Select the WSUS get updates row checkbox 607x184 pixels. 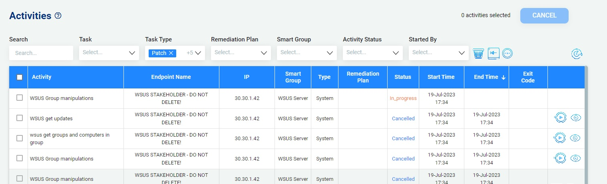20,118
